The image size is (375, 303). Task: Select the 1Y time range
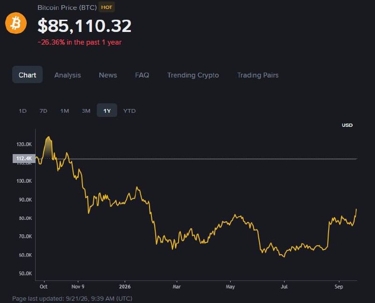107,110
